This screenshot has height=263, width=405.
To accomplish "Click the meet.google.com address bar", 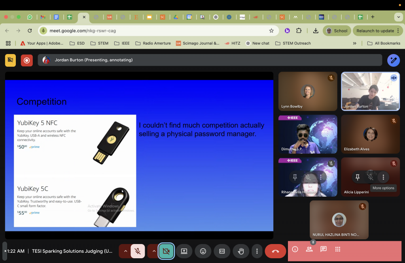I will (158, 31).
